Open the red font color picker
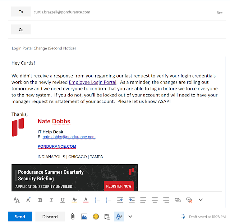230x223 pixels. 86,200
